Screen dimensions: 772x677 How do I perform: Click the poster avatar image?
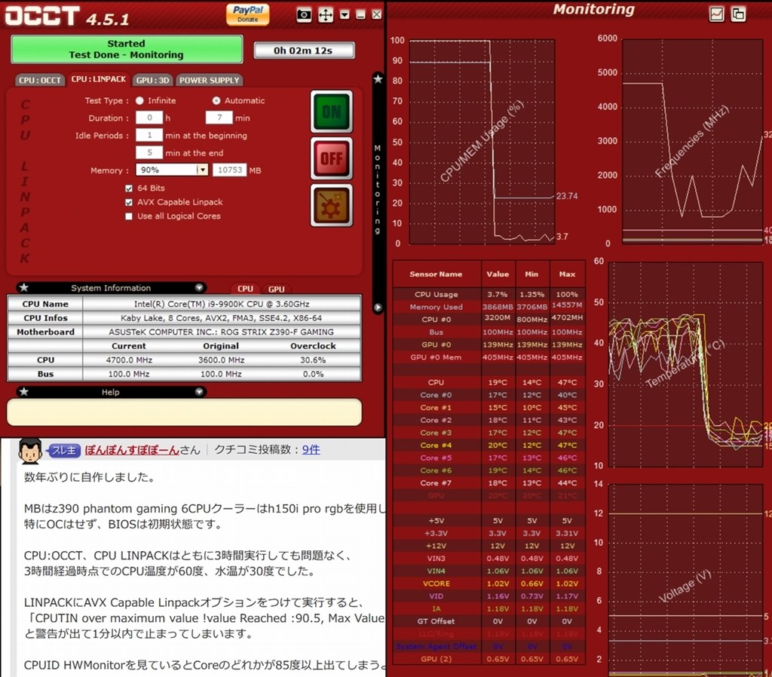[30, 450]
